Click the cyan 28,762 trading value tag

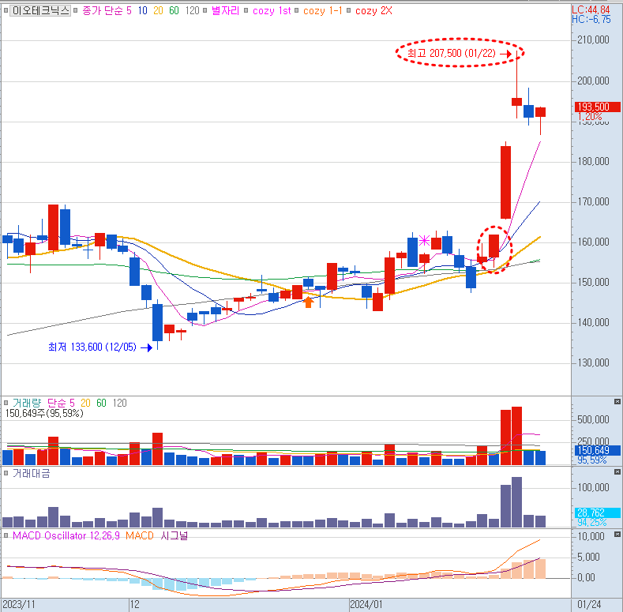[x=598, y=513]
